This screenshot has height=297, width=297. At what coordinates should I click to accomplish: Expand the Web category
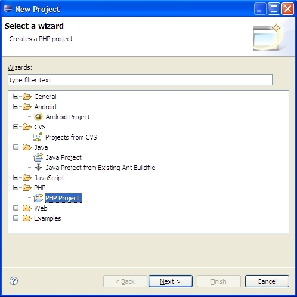(x=16, y=208)
